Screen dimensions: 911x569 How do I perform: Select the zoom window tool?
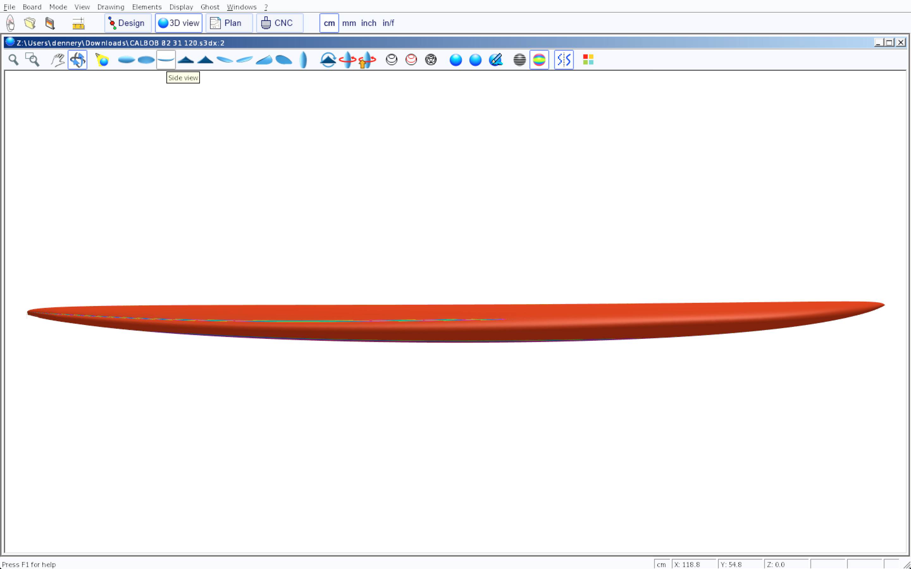pyautogui.click(x=32, y=60)
